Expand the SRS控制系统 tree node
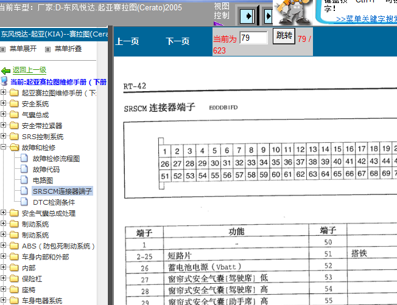The width and height of the screenshot is (397, 305). (x=3, y=135)
